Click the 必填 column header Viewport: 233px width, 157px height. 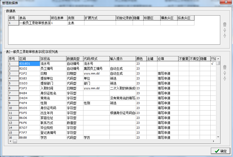168,59
